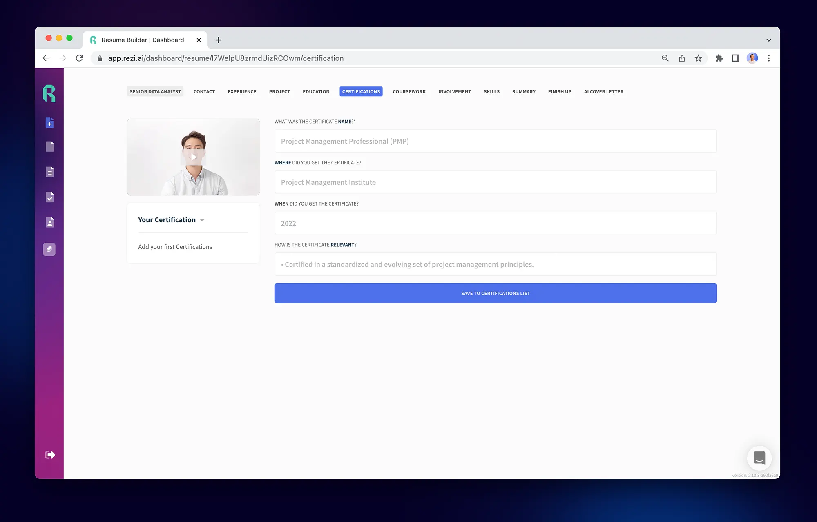Switch to the EDUCATION tab
The image size is (817, 522).
pyautogui.click(x=316, y=91)
